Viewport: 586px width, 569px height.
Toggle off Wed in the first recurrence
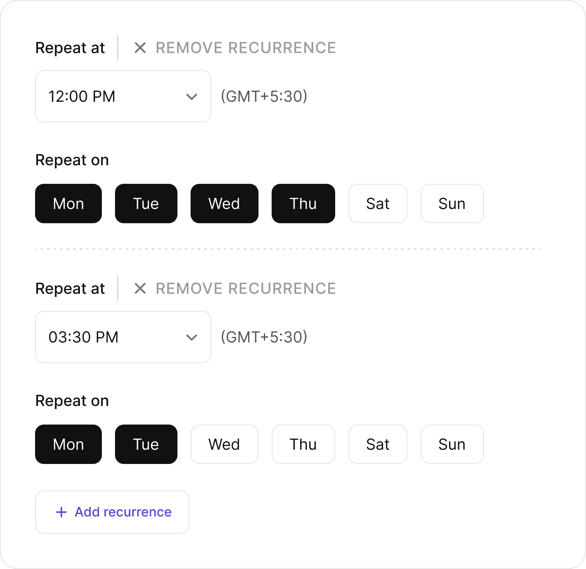(224, 204)
